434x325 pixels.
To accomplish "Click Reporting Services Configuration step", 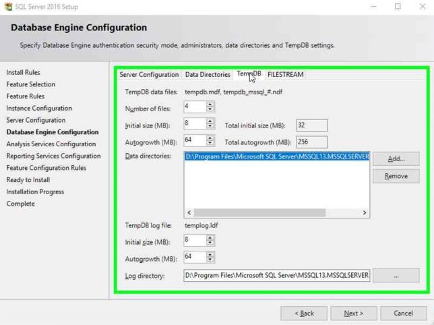I will coord(53,156).
